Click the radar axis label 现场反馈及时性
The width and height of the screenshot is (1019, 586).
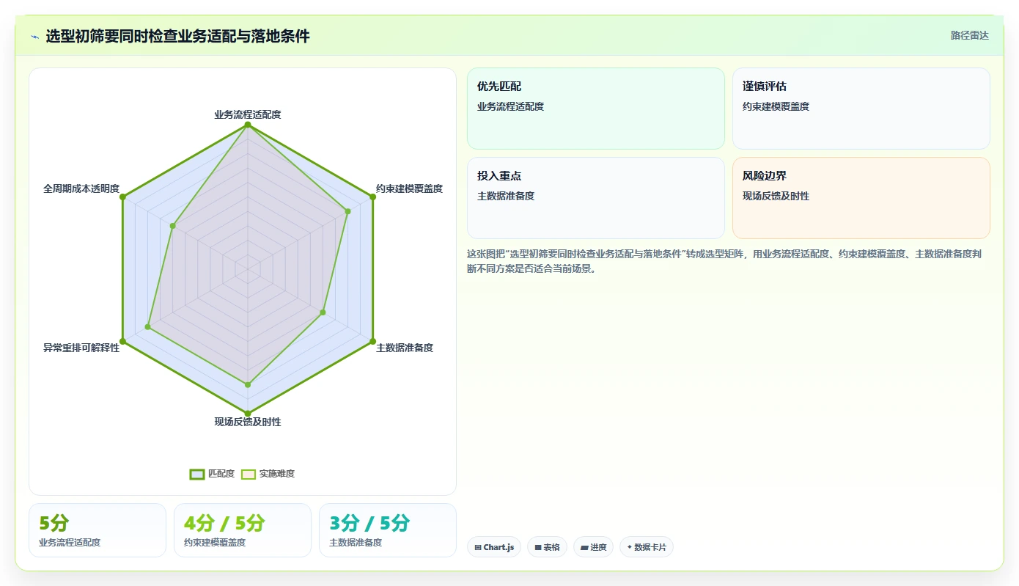click(x=248, y=422)
